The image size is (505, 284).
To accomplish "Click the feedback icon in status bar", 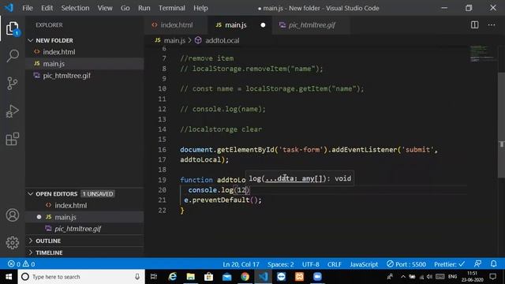I will pyautogui.click(x=477, y=264).
